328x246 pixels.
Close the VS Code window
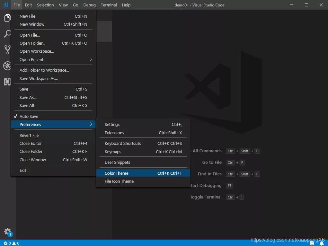click(321, 5)
